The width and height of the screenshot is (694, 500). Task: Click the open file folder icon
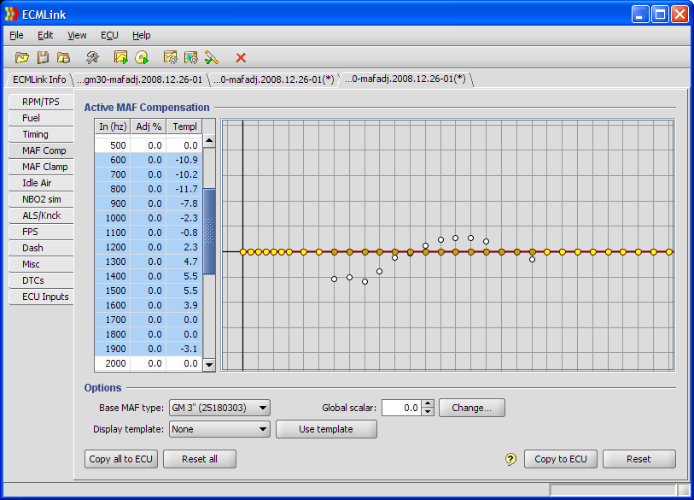pos(22,57)
